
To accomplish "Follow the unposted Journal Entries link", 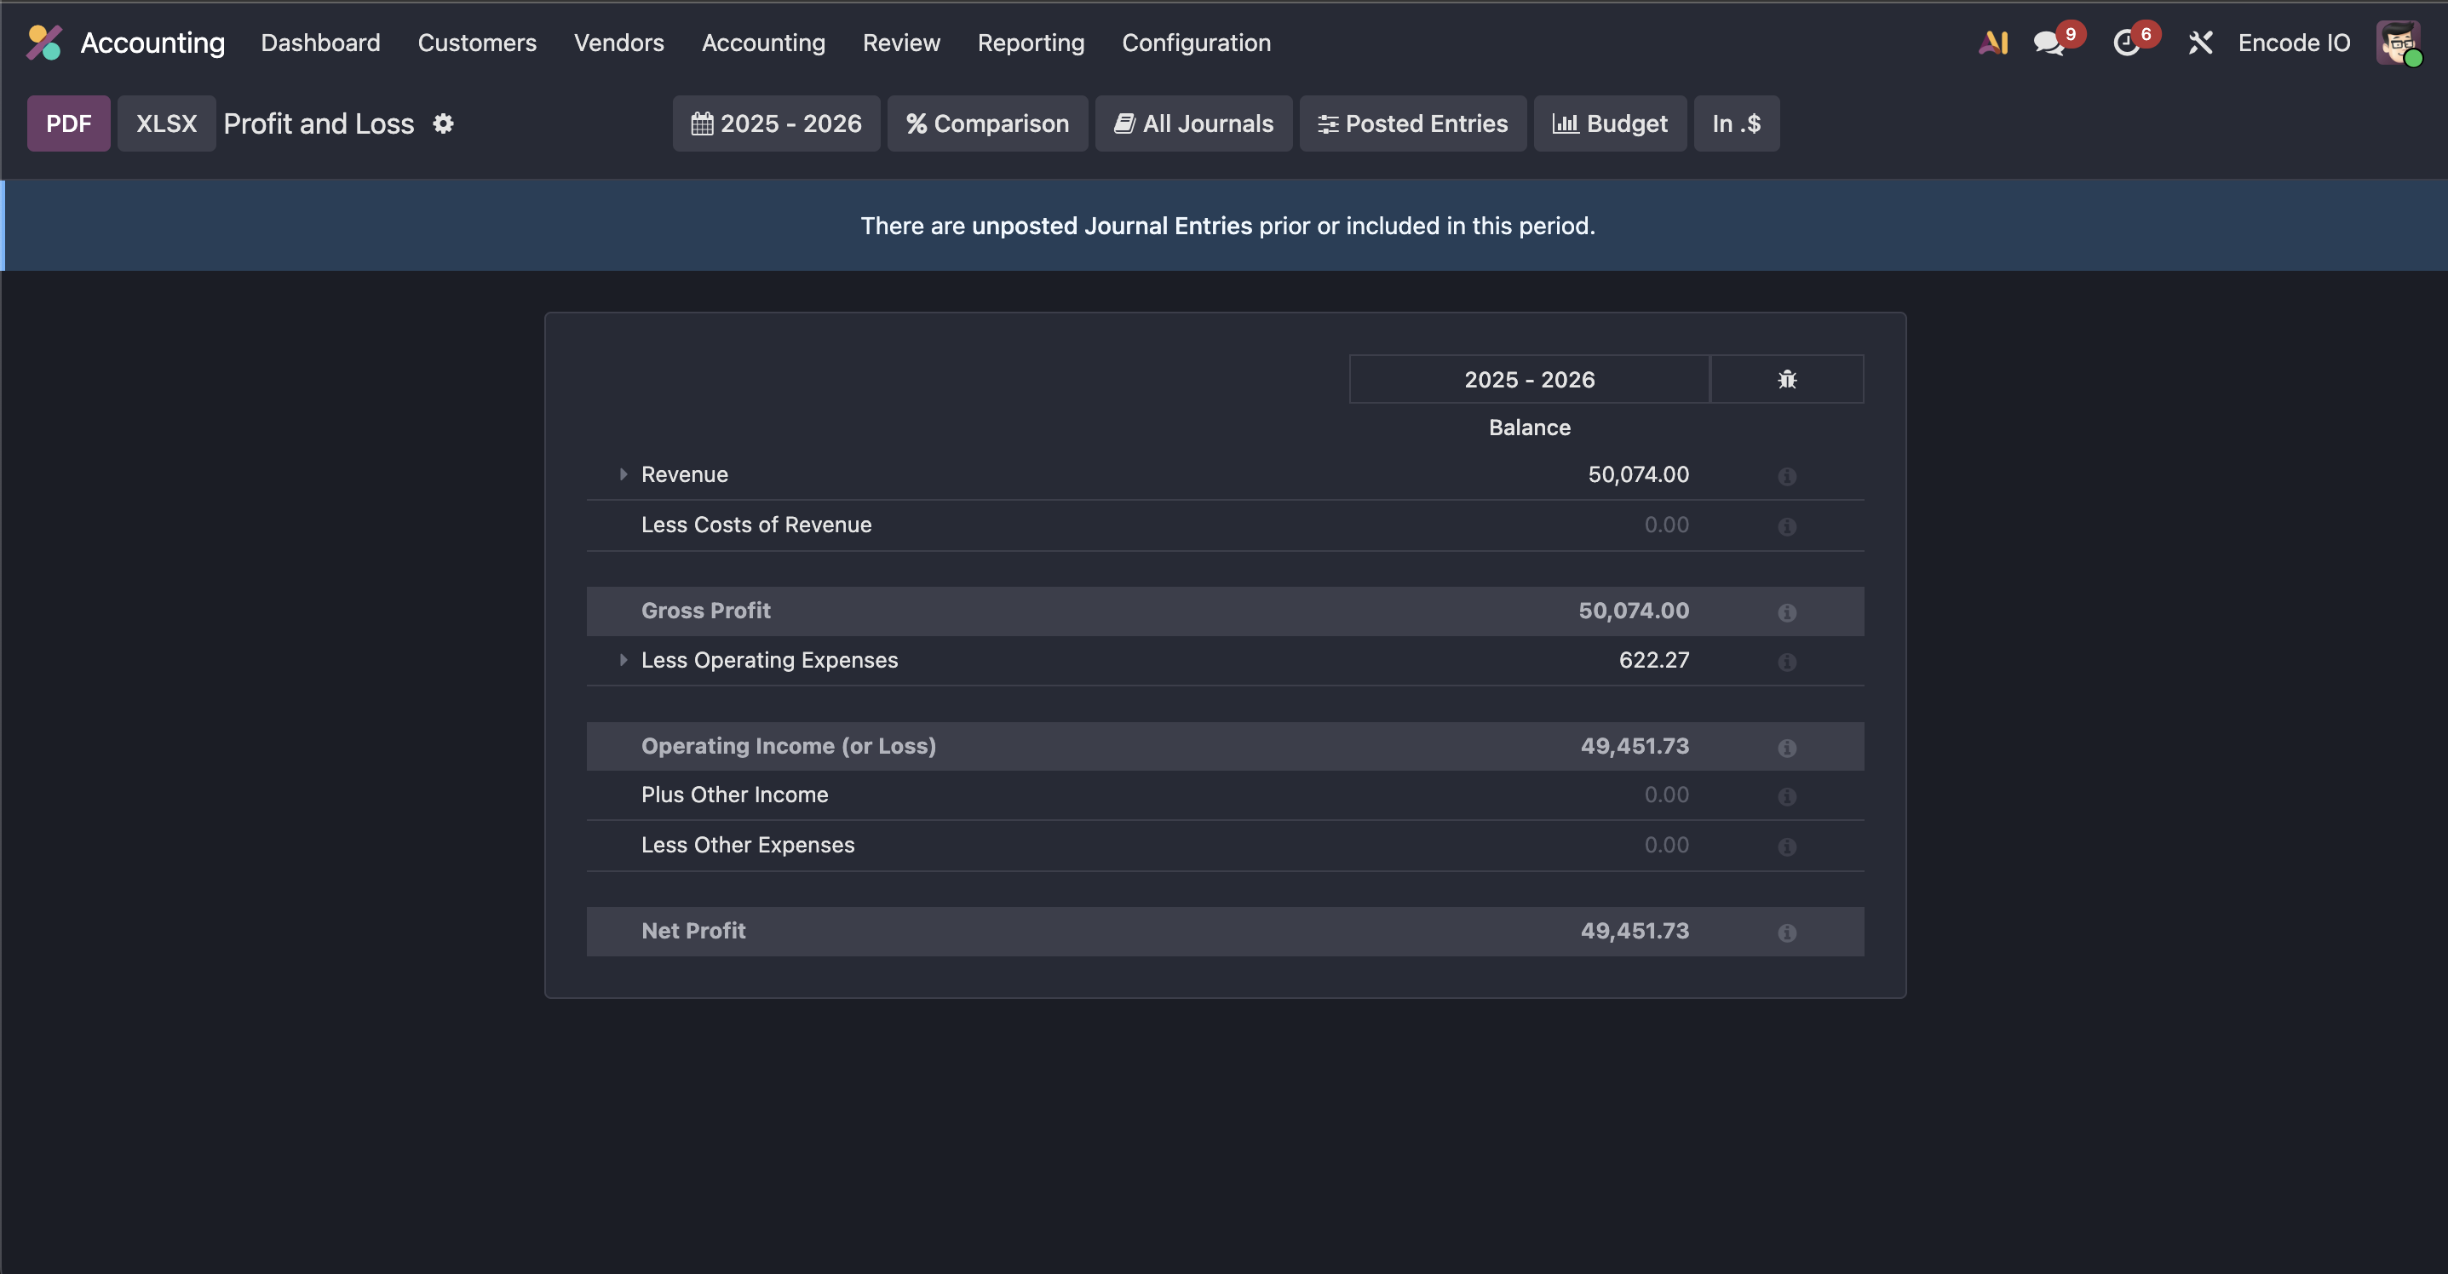I will (x=1111, y=227).
